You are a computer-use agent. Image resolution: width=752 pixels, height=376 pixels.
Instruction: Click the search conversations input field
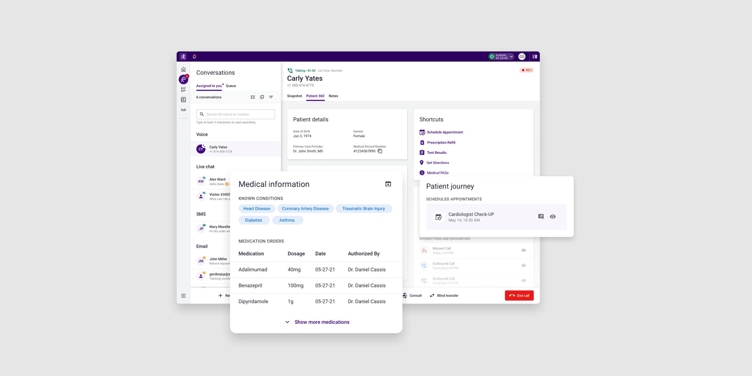pos(235,114)
